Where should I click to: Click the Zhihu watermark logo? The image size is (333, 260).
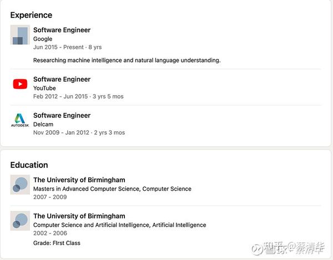click(289, 248)
